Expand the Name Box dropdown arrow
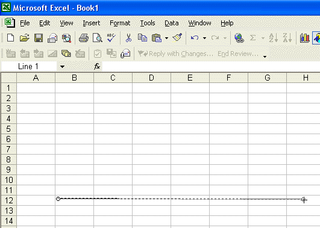Viewport: 320px width, 228px height. 62,67
